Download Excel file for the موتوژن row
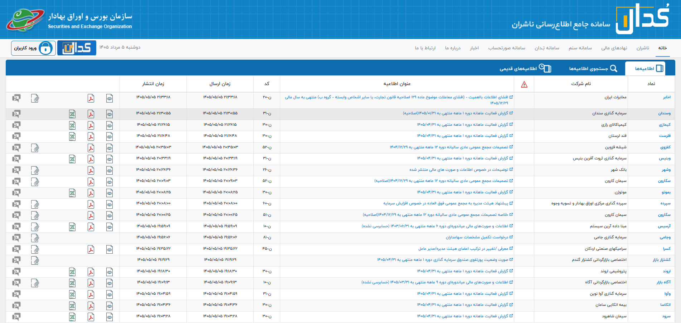This screenshot has width=681, height=323. tap(72, 193)
